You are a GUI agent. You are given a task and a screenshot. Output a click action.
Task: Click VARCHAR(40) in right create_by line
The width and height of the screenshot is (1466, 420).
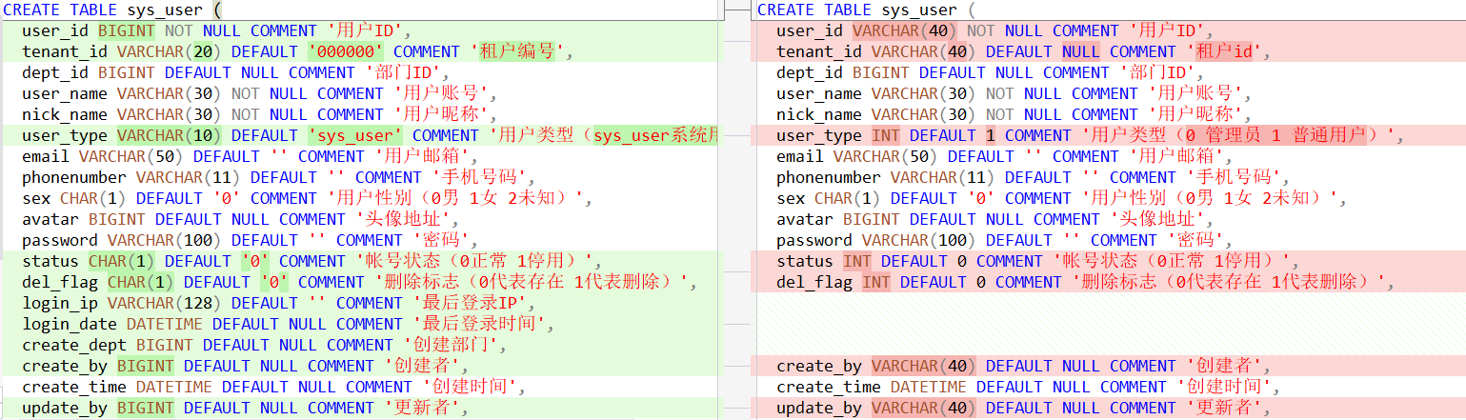pyautogui.click(x=924, y=366)
